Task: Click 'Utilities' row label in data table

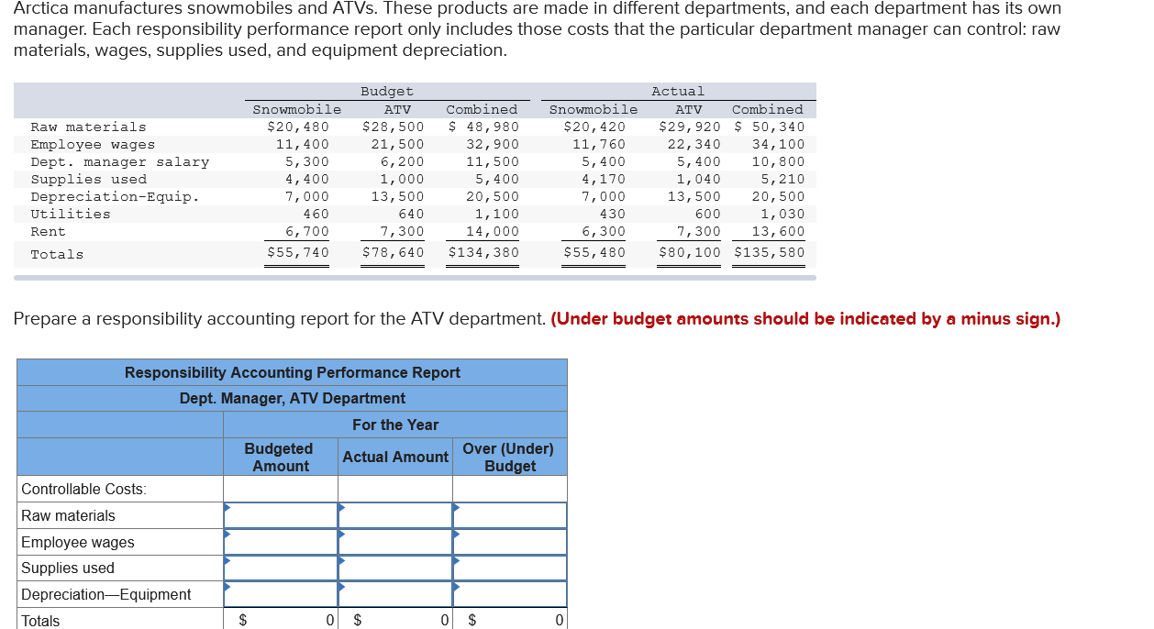Action: 71,215
